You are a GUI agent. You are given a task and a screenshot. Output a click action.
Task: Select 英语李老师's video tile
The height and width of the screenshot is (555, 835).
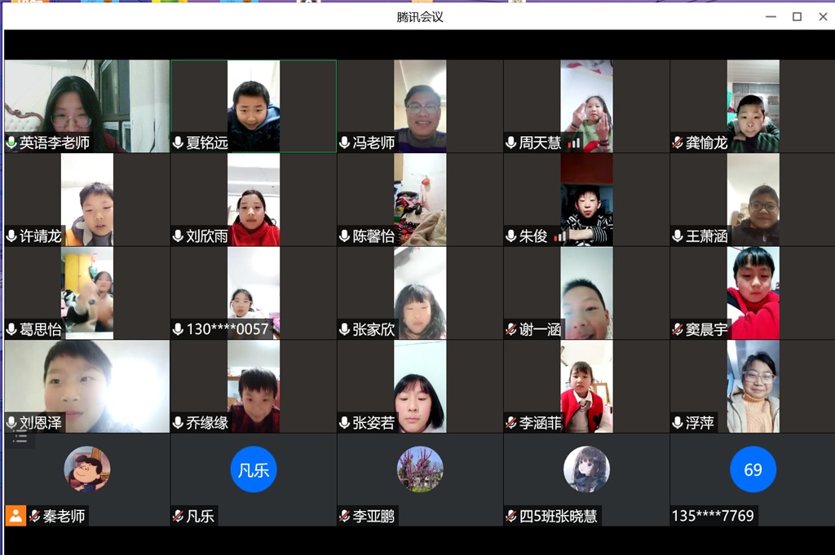[x=87, y=107]
